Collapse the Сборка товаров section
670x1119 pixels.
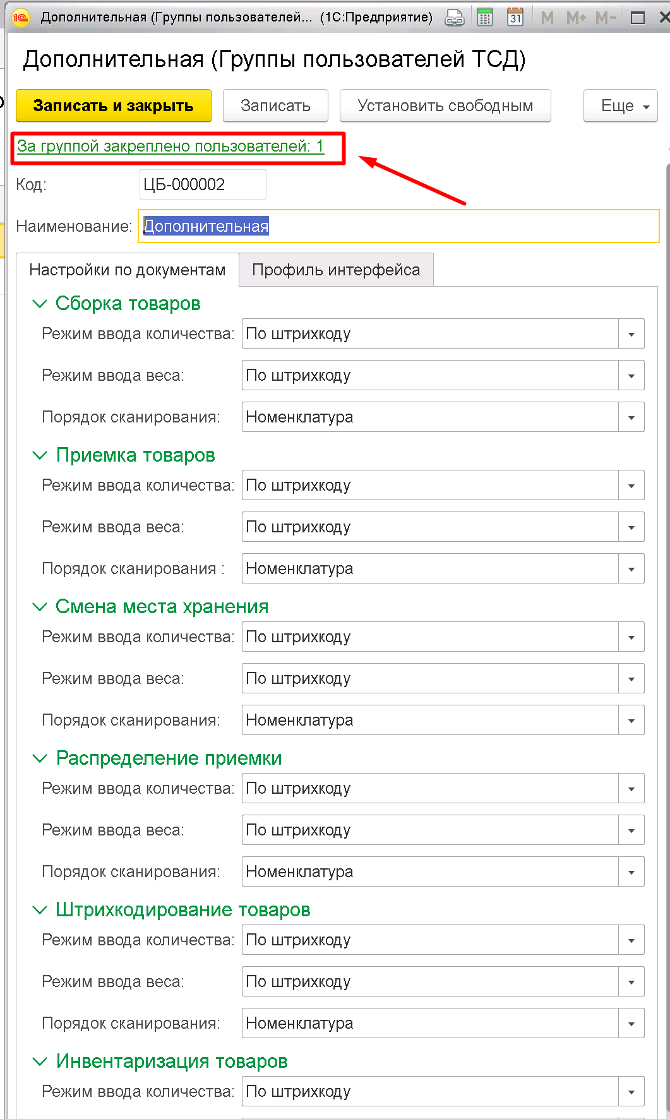40,304
